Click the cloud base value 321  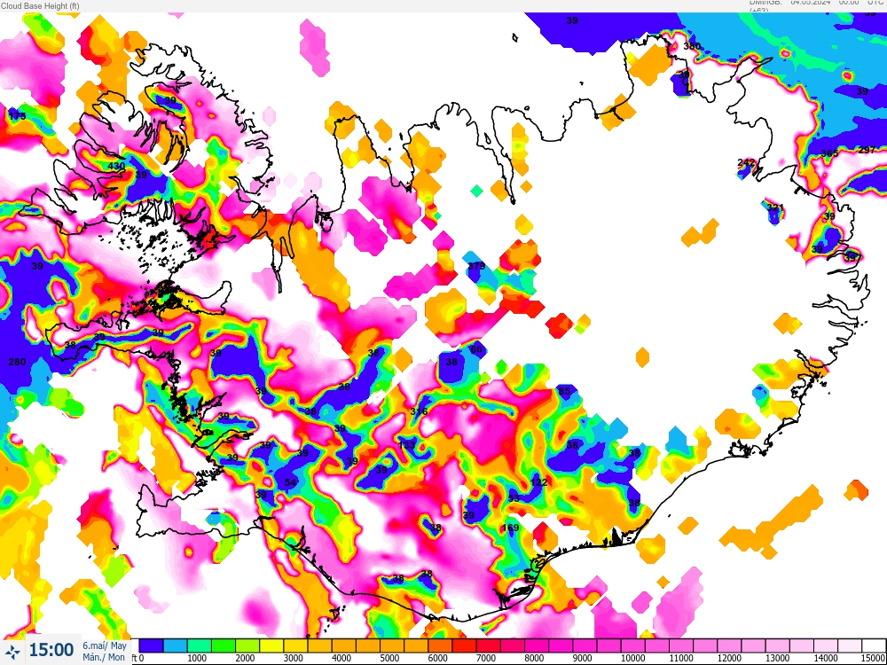775,207
